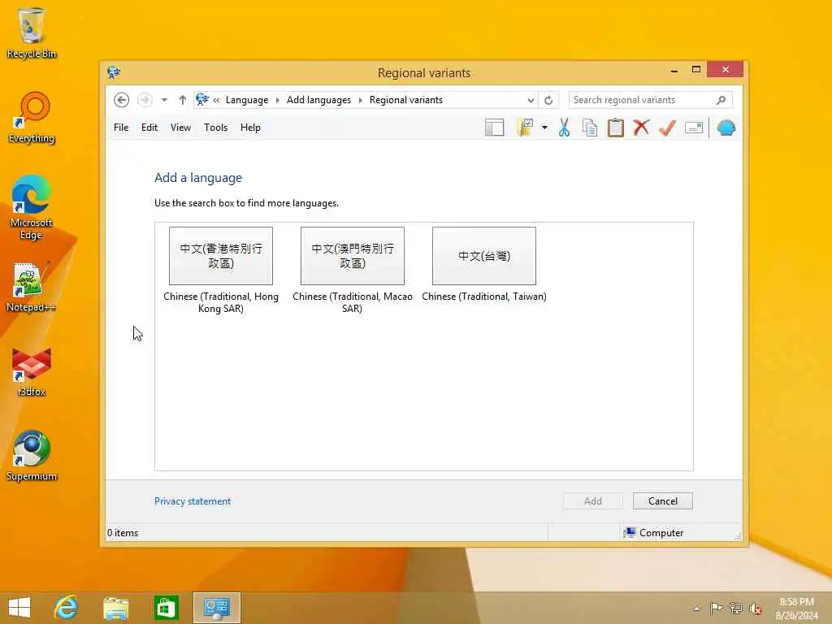Image resolution: width=832 pixels, height=624 pixels.
Task: Expand the address bar history dropdown
Action: [x=531, y=100]
